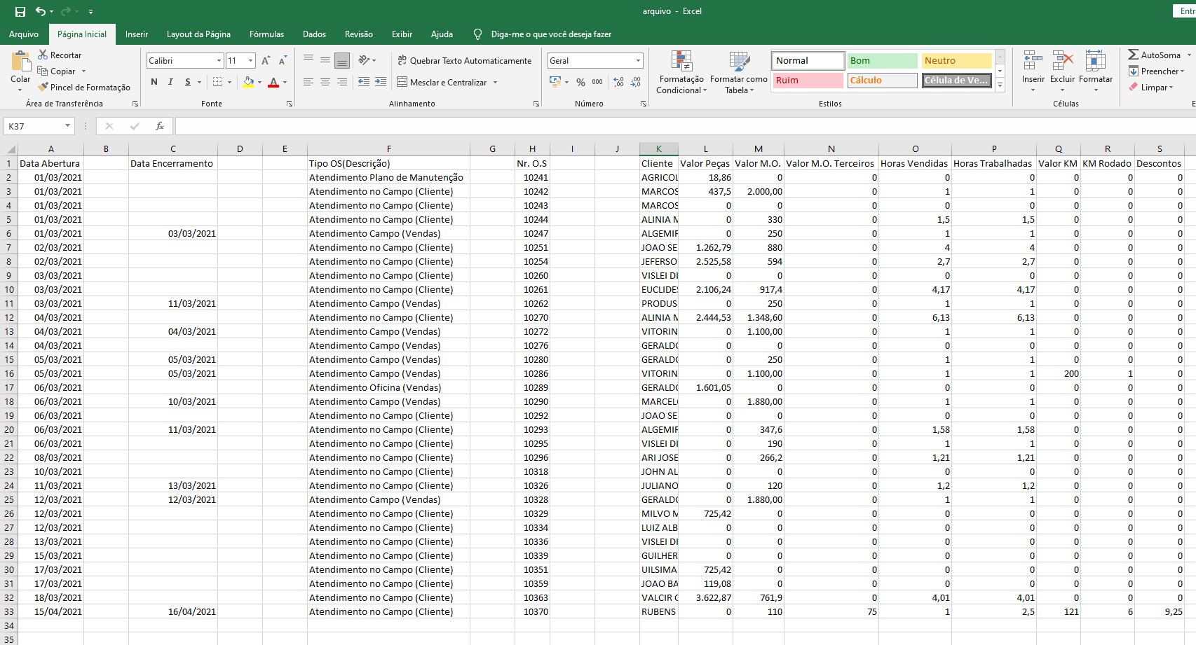This screenshot has height=645, width=1196.
Task: Switch to the Inserir tab
Action: point(137,34)
